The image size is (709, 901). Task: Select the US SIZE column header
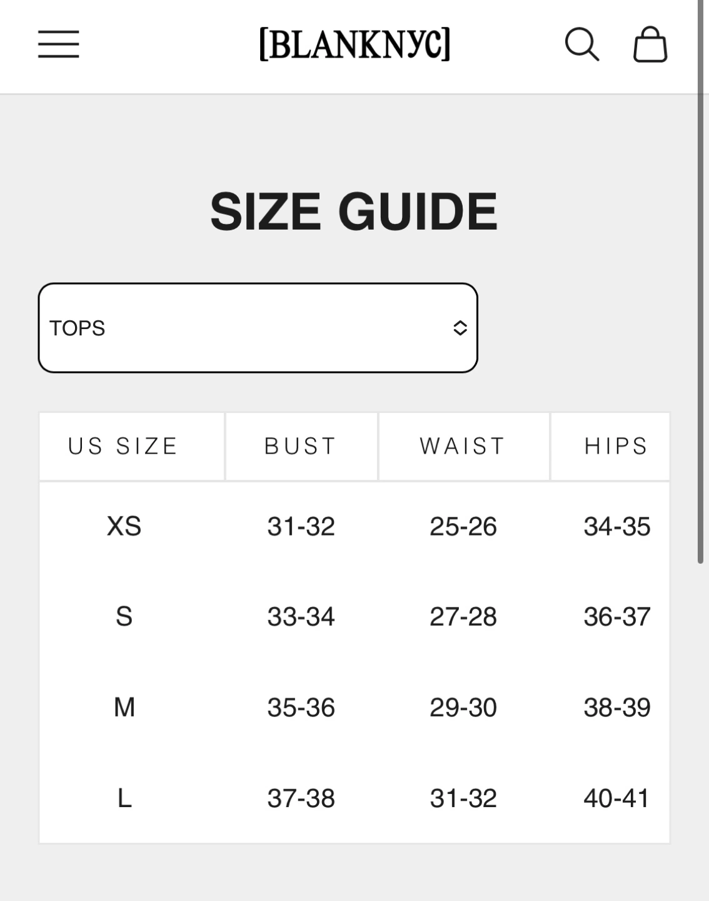pyautogui.click(x=123, y=446)
